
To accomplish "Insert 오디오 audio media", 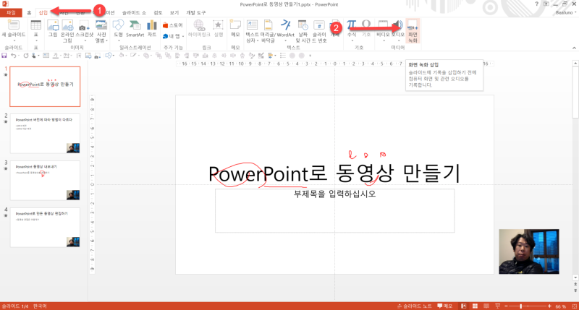I will 397,30.
